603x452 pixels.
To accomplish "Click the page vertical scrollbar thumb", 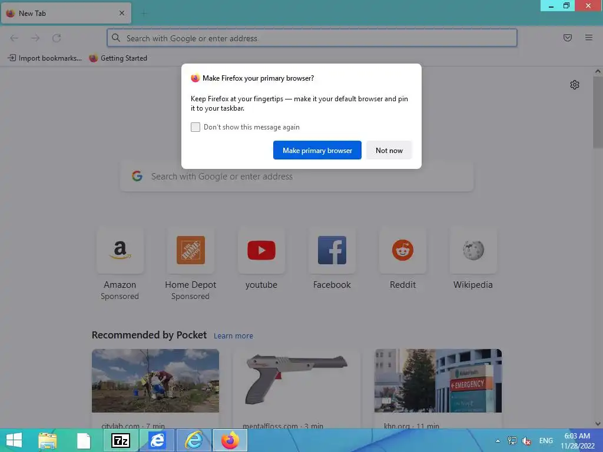I will pyautogui.click(x=598, y=112).
